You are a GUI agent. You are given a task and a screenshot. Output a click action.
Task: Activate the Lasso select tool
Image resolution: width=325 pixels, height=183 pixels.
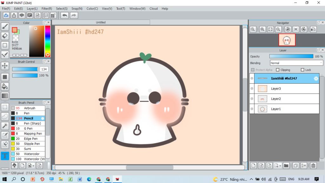5,116
